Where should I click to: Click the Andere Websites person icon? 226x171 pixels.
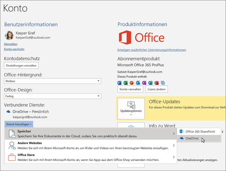tap(12, 146)
